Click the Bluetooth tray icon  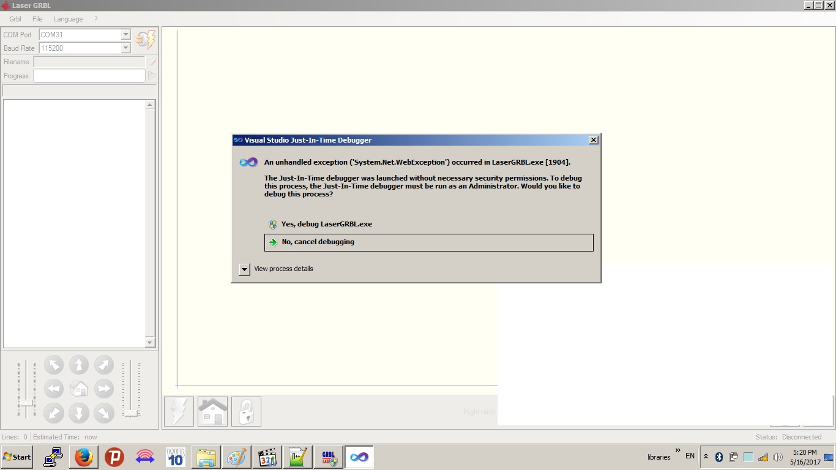[x=719, y=457]
